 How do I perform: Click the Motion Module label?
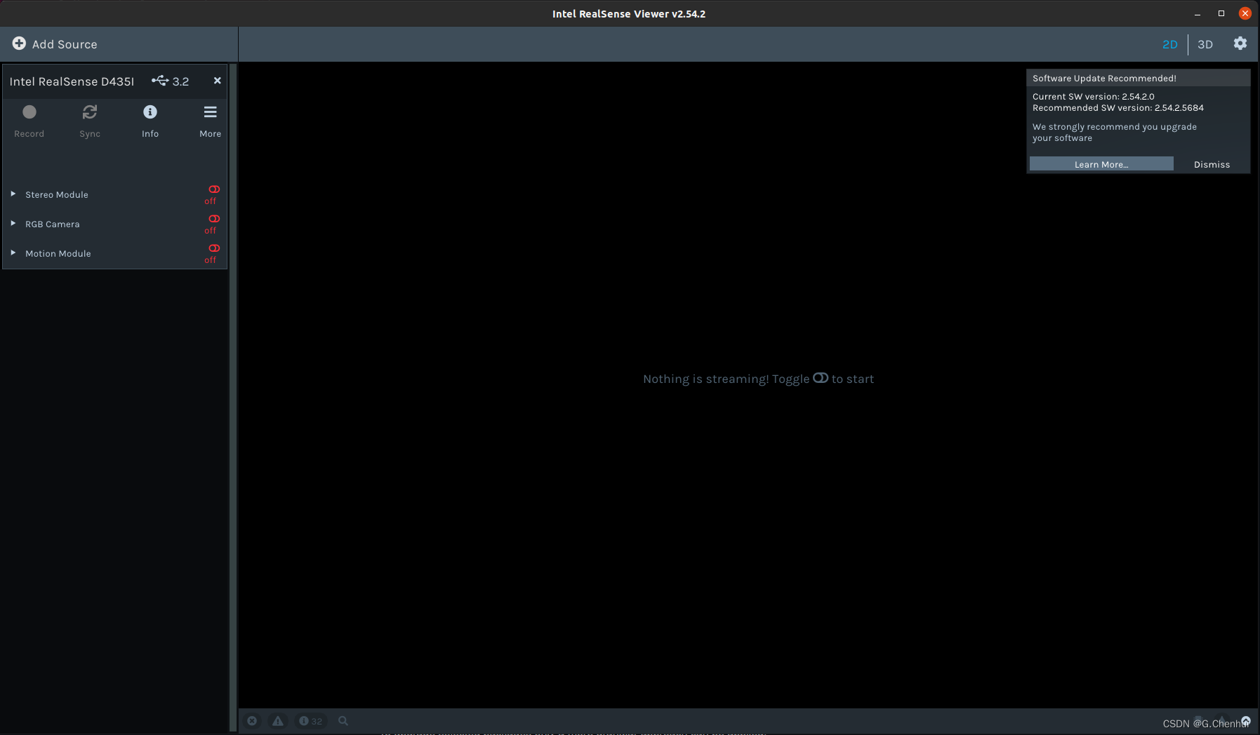(x=58, y=254)
